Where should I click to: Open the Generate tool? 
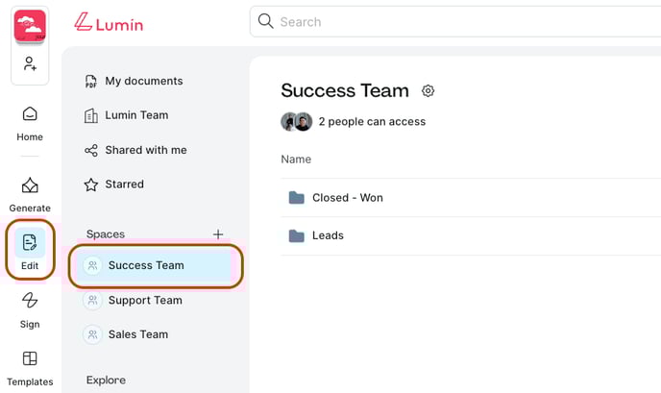[x=30, y=194]
